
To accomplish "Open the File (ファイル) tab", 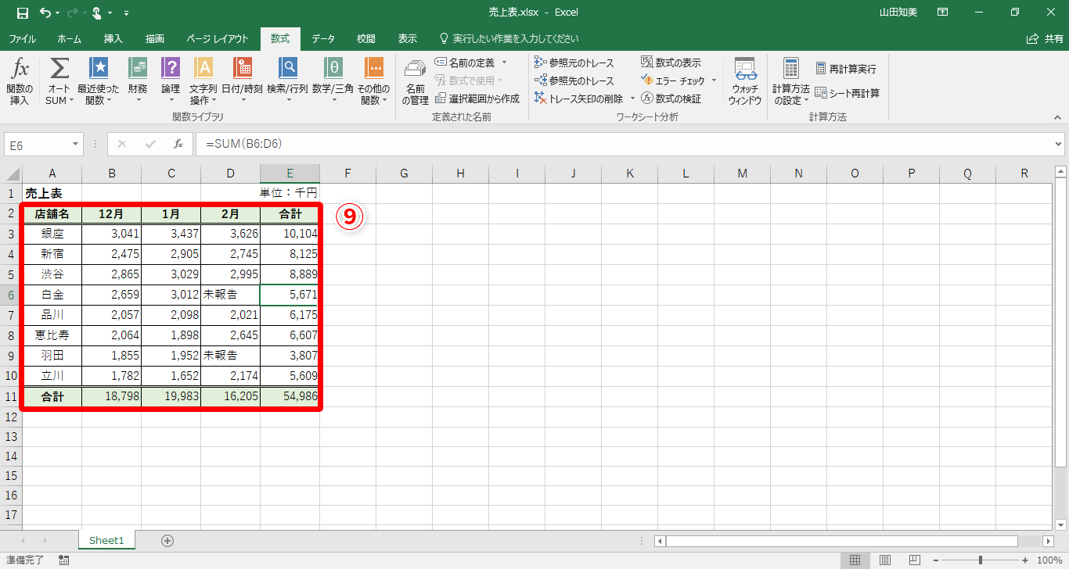I will tap(22, 38).
